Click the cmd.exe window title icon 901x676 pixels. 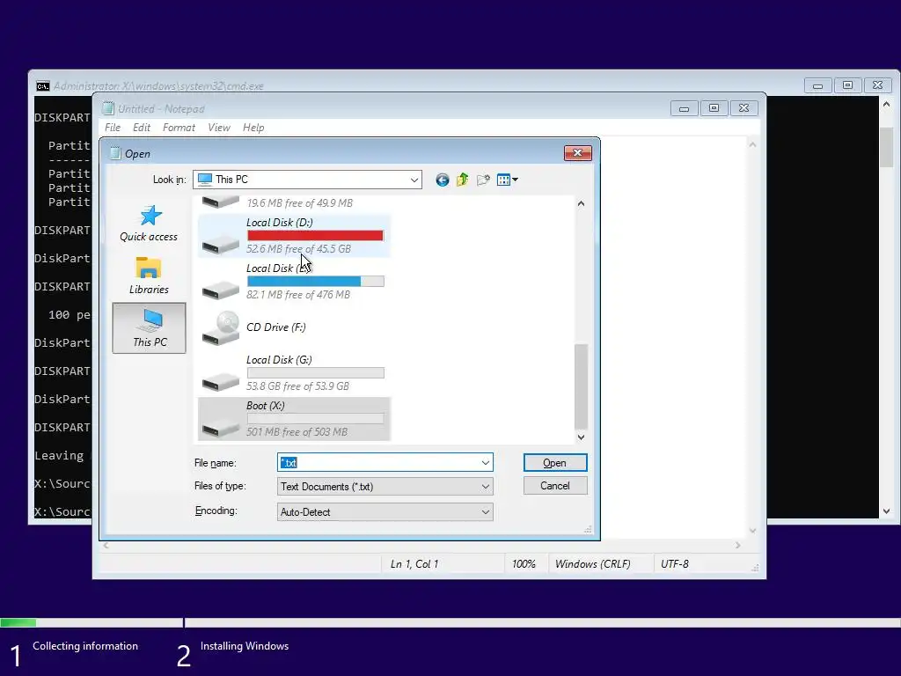pyautogui.click(x=43, y=86)
